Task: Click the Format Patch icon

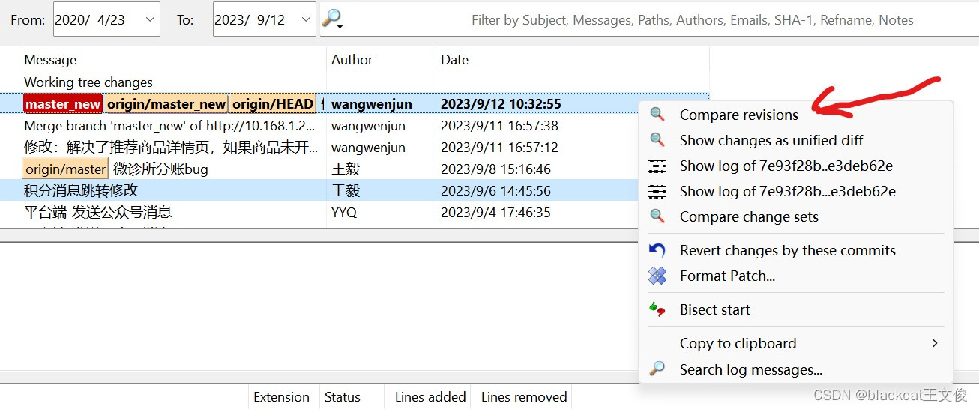Action: tap(657, 276)
